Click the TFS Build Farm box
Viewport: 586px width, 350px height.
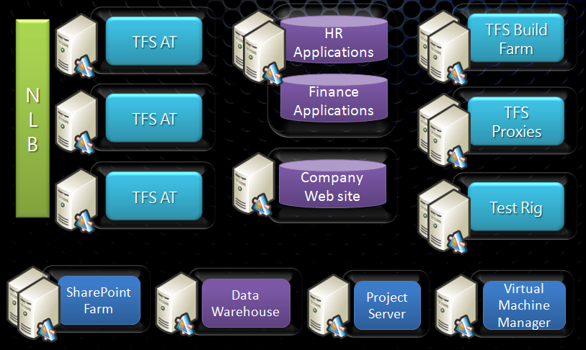[516, 37]
